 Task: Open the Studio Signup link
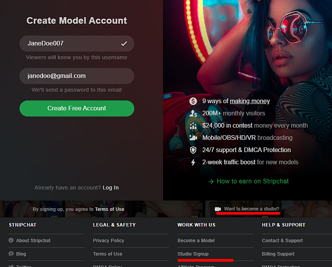[193, 254]
